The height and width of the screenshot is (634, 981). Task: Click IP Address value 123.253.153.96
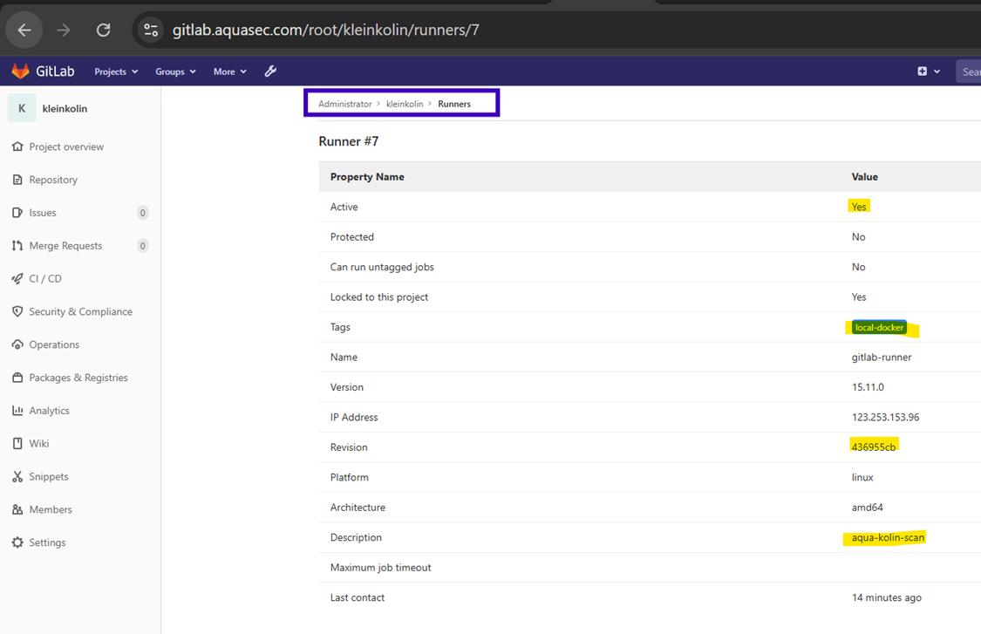885,417
